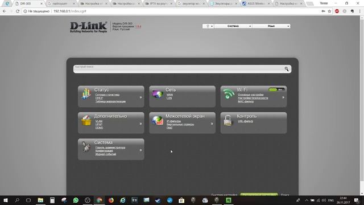Open the ENG language indicator in tray
Screen dimensions: 364x205
pos(331,200)
